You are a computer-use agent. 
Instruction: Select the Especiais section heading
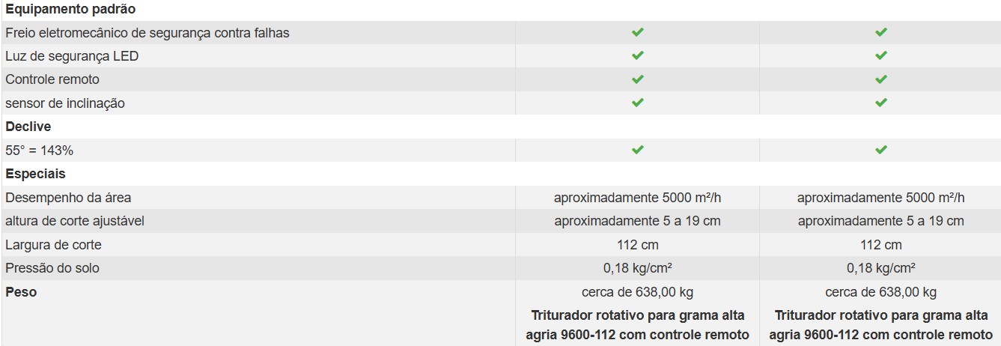(x=35, y=174)
